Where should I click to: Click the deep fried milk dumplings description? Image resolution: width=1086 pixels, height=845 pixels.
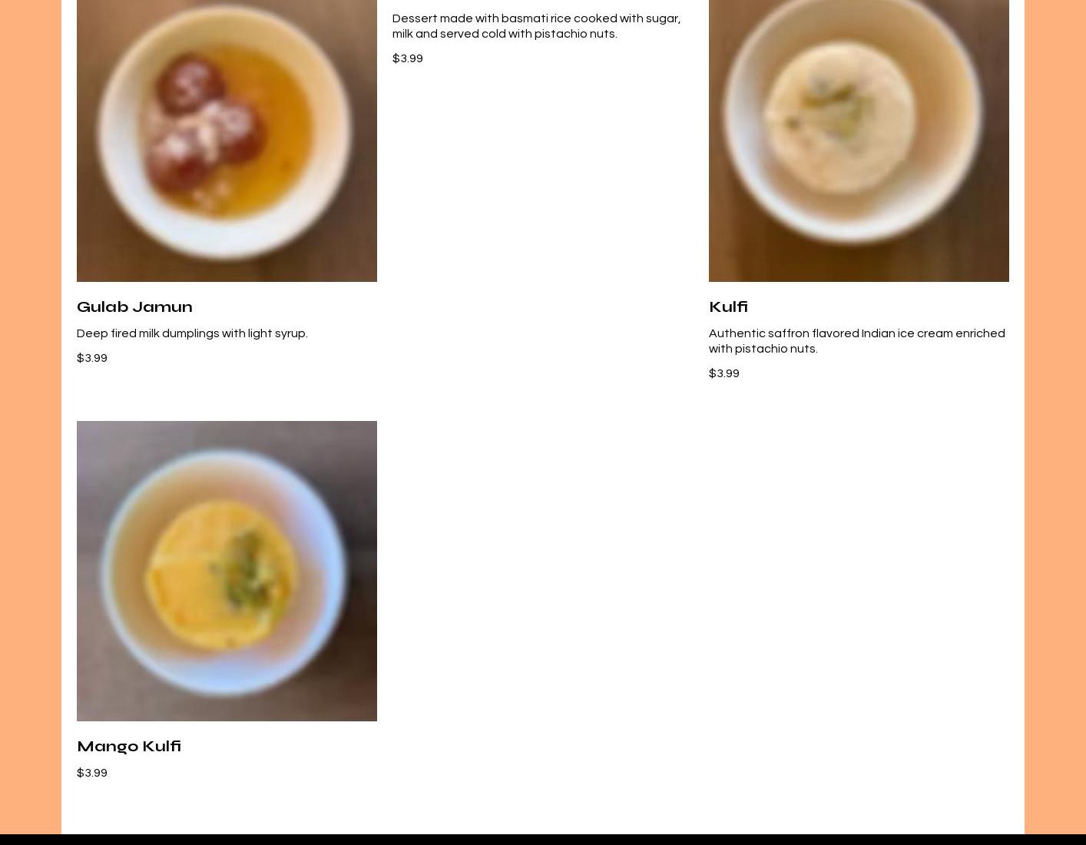pos(192,333)
